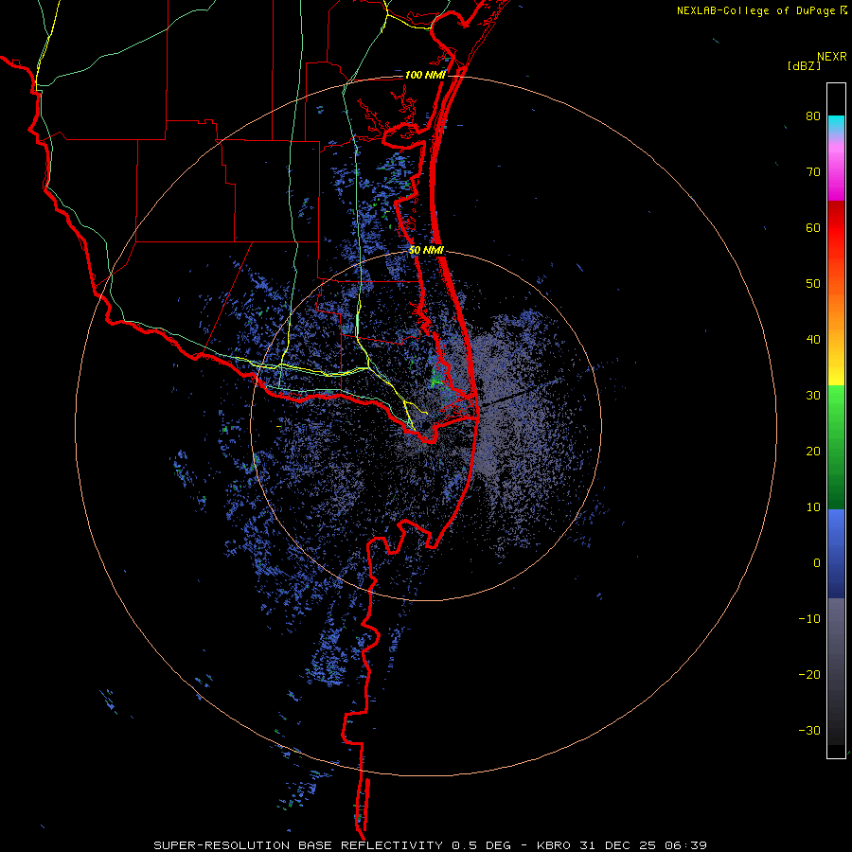The height and width of the screenshot is (852, 852).
Task: Click the blue segment of the color bar
Action: 836,554
